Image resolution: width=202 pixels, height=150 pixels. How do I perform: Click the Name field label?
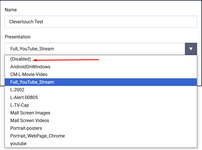11,10
